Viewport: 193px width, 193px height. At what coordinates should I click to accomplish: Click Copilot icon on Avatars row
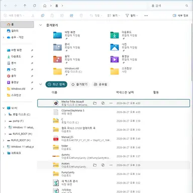(103, 165)
